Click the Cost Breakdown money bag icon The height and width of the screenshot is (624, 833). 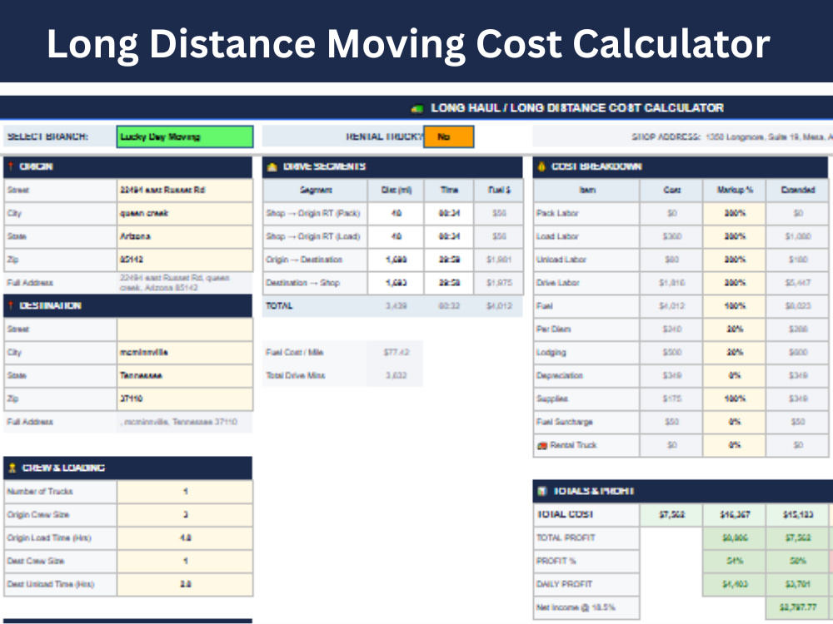point(541,166)
